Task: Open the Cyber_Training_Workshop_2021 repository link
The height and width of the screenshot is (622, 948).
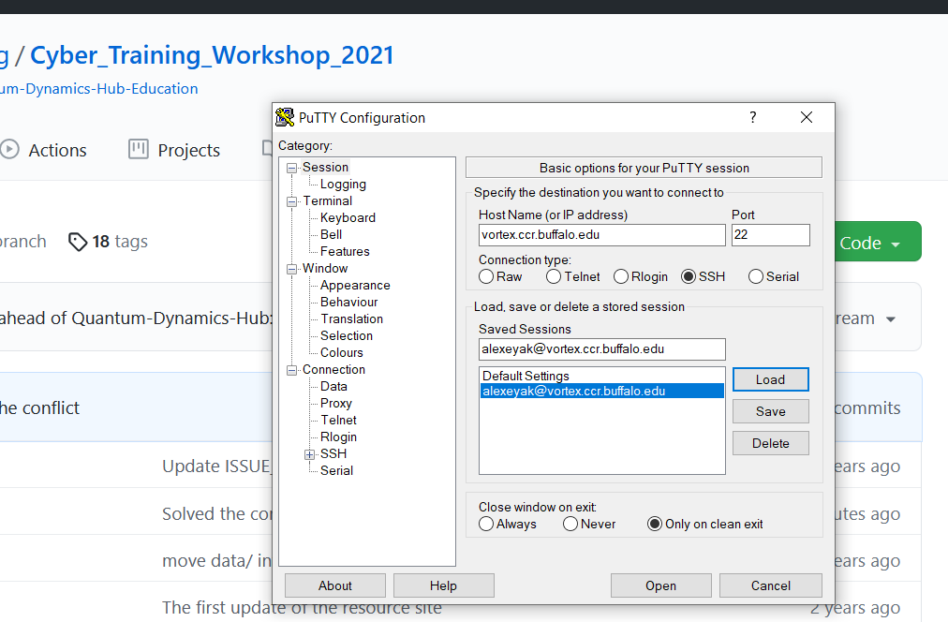Action: coord(212,55)
